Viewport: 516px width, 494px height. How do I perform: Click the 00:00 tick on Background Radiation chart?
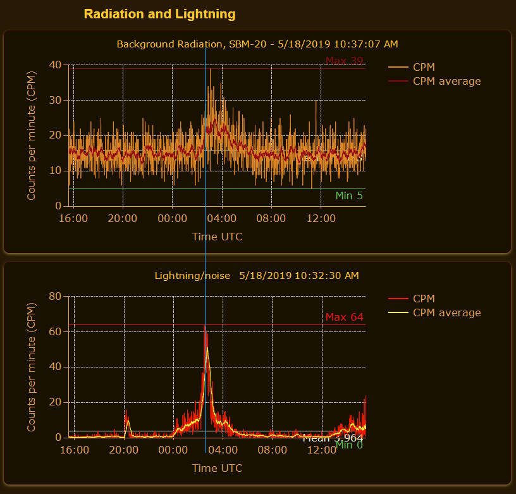[x=172, y=218]
